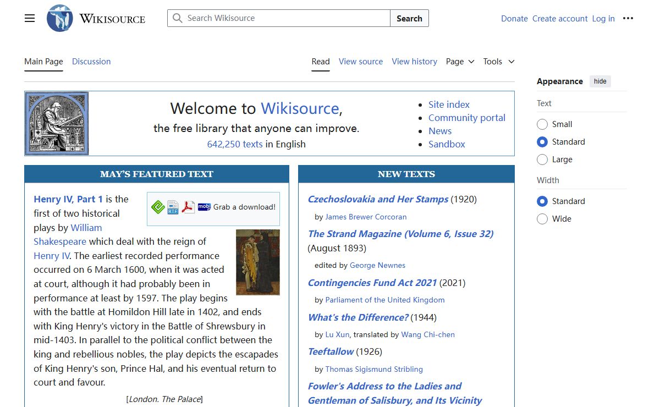Click the New Texts heading
Image resolution: width=660 pixels, height=407 pixels.
tap(406, 174)
